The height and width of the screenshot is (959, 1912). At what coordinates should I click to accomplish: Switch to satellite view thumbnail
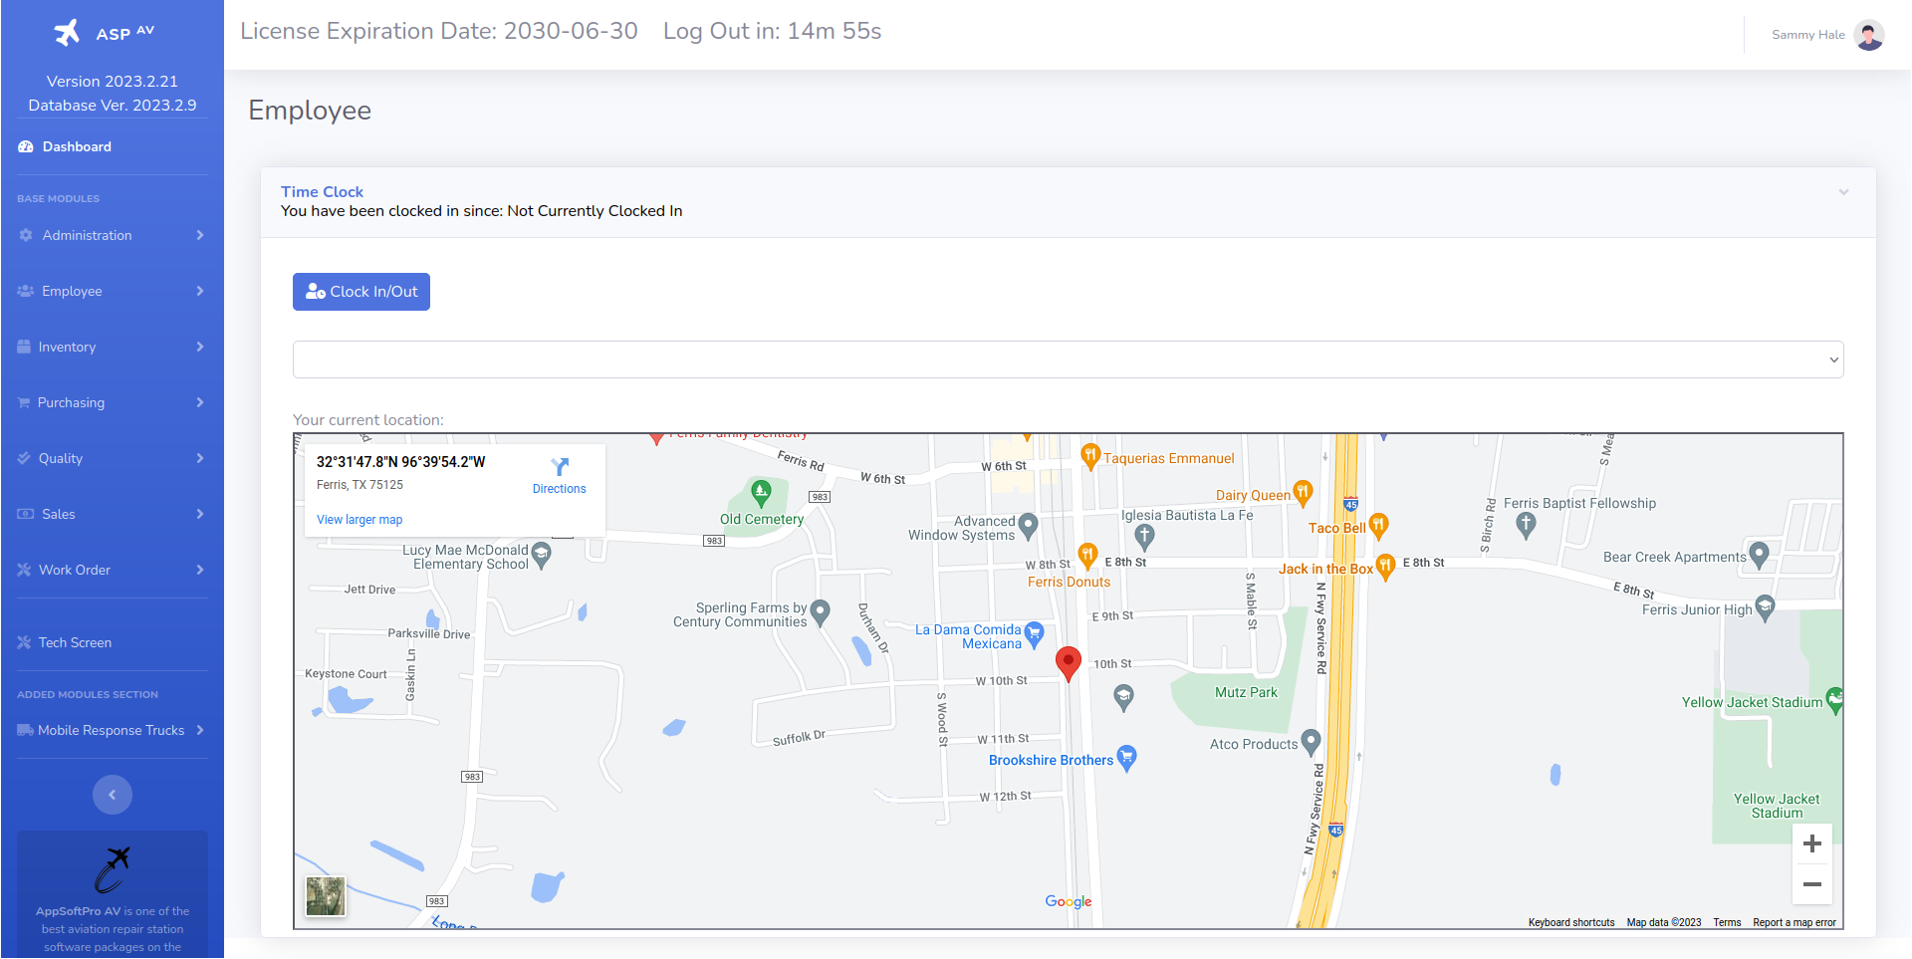[326, 896]
